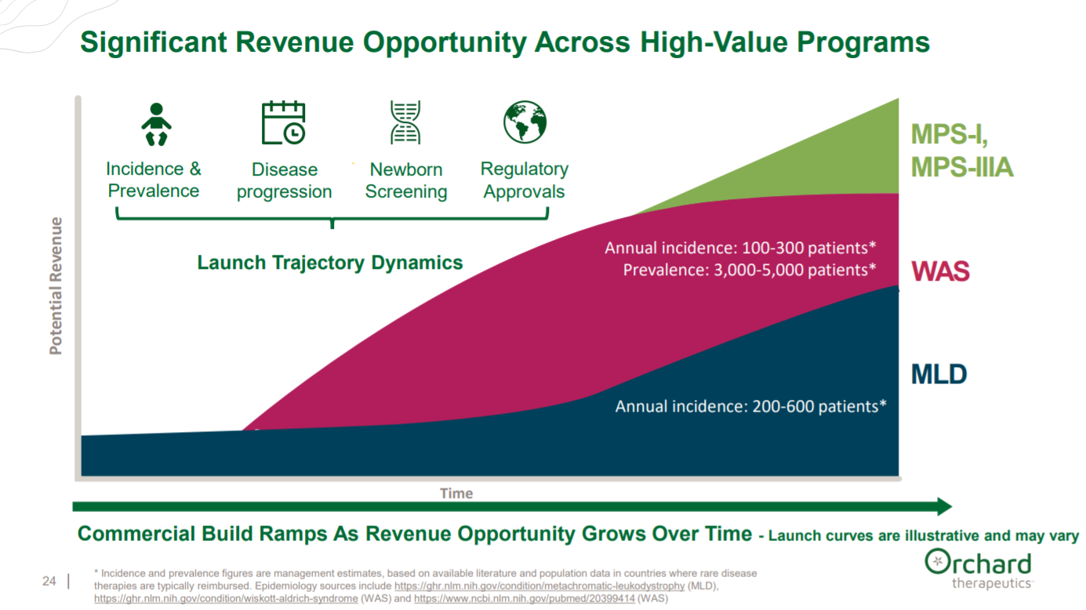The width and height of the screenshot is (1086, 610).
Task: Click the 'MLD' program label
Action: [x=939, y=374]
